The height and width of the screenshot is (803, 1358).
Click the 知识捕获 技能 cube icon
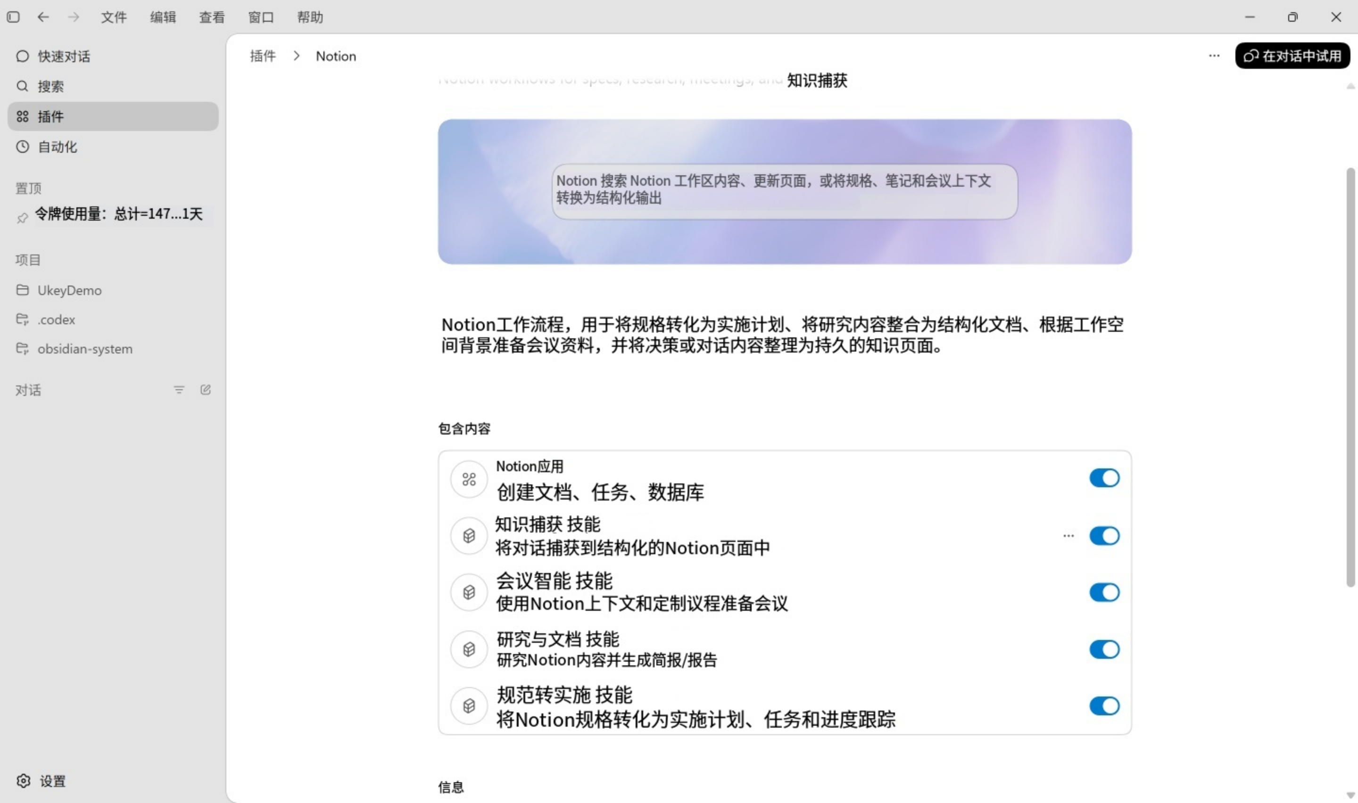(x=469, y=536)
